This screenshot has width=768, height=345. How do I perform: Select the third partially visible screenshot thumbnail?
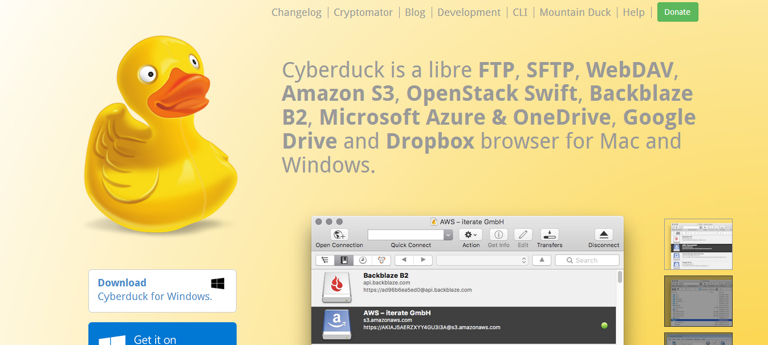[698, 339]
